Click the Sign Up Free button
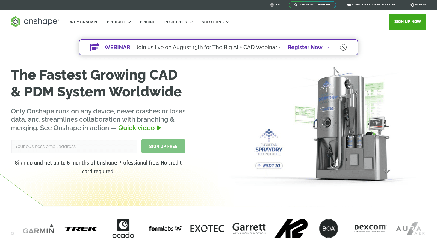437x246 pixels. (x=163, y=146)
